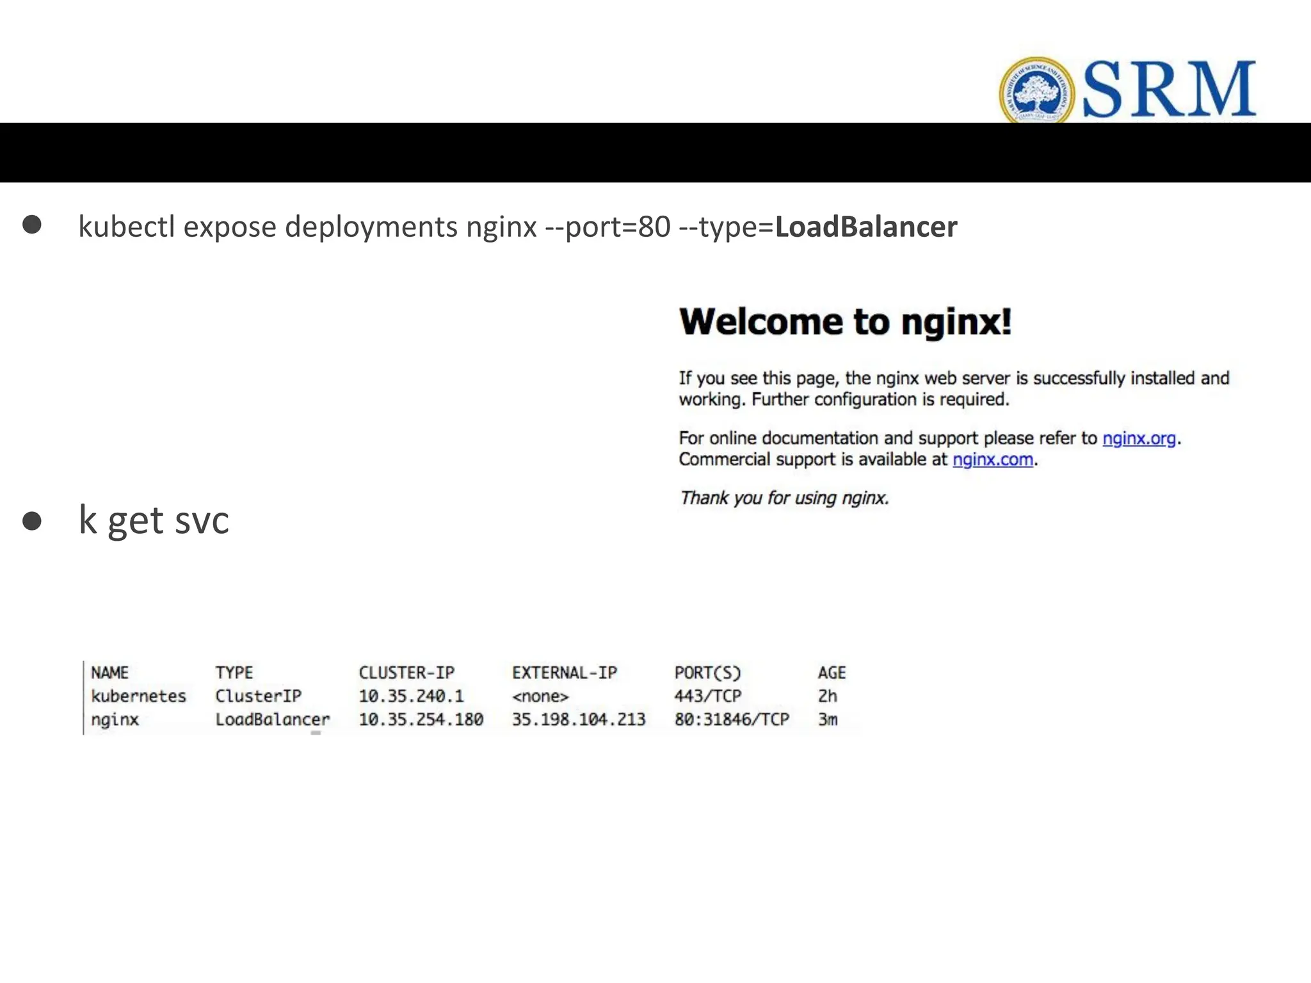
Task: Click the nginx service row name
Action: click(x=115, y=719)
